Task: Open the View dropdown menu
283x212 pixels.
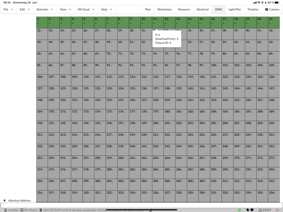Action: coord(65,9)
